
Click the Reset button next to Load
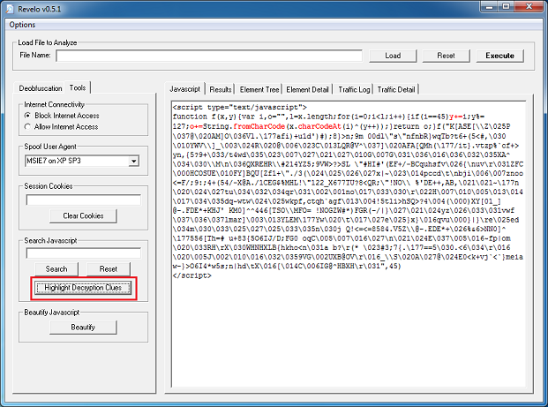446,56
